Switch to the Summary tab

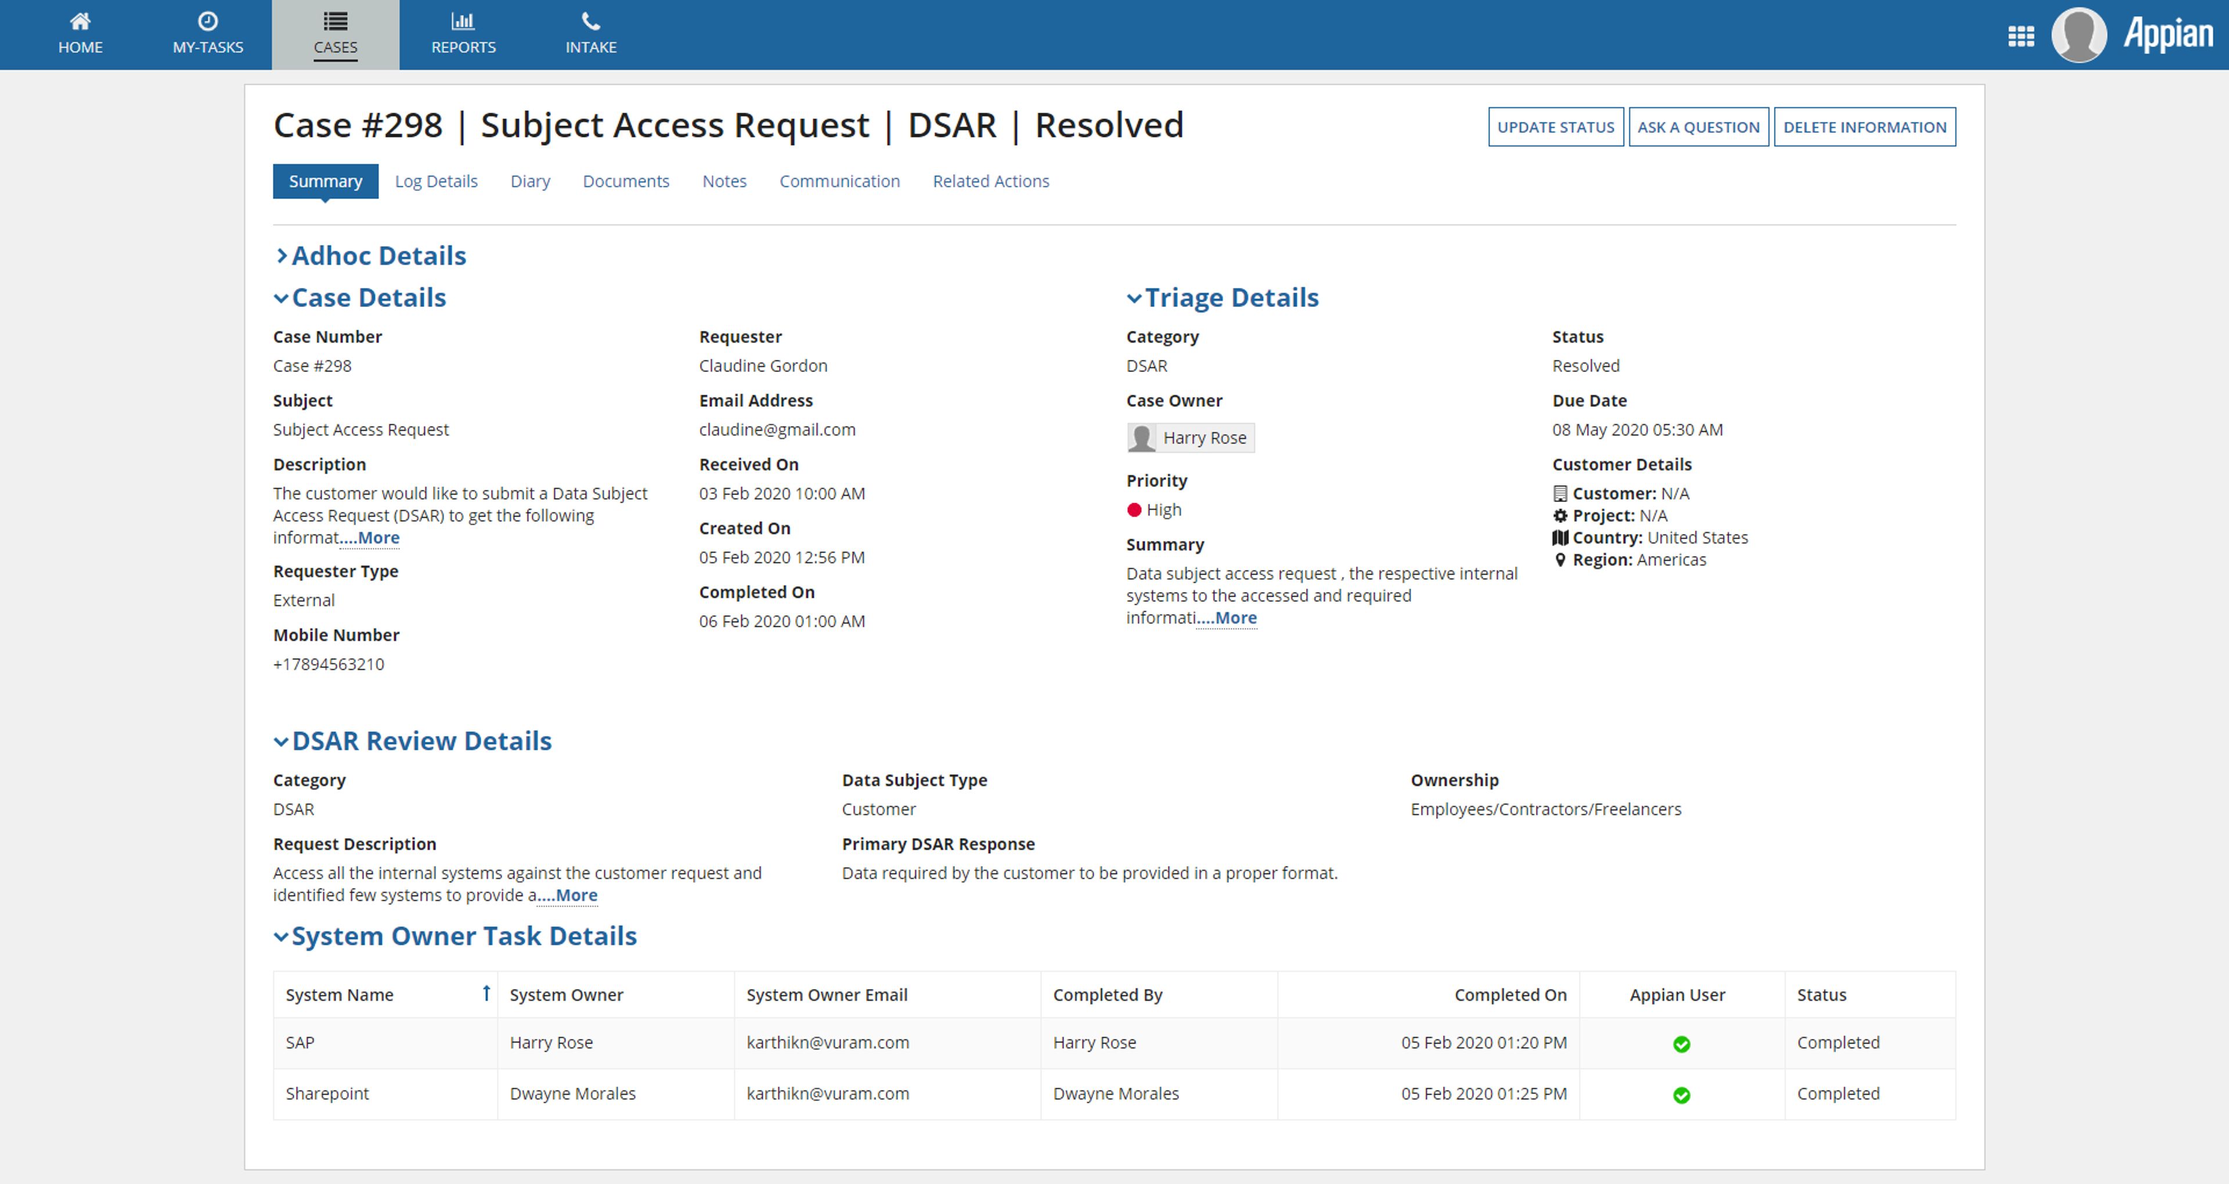tap(325, 181)
